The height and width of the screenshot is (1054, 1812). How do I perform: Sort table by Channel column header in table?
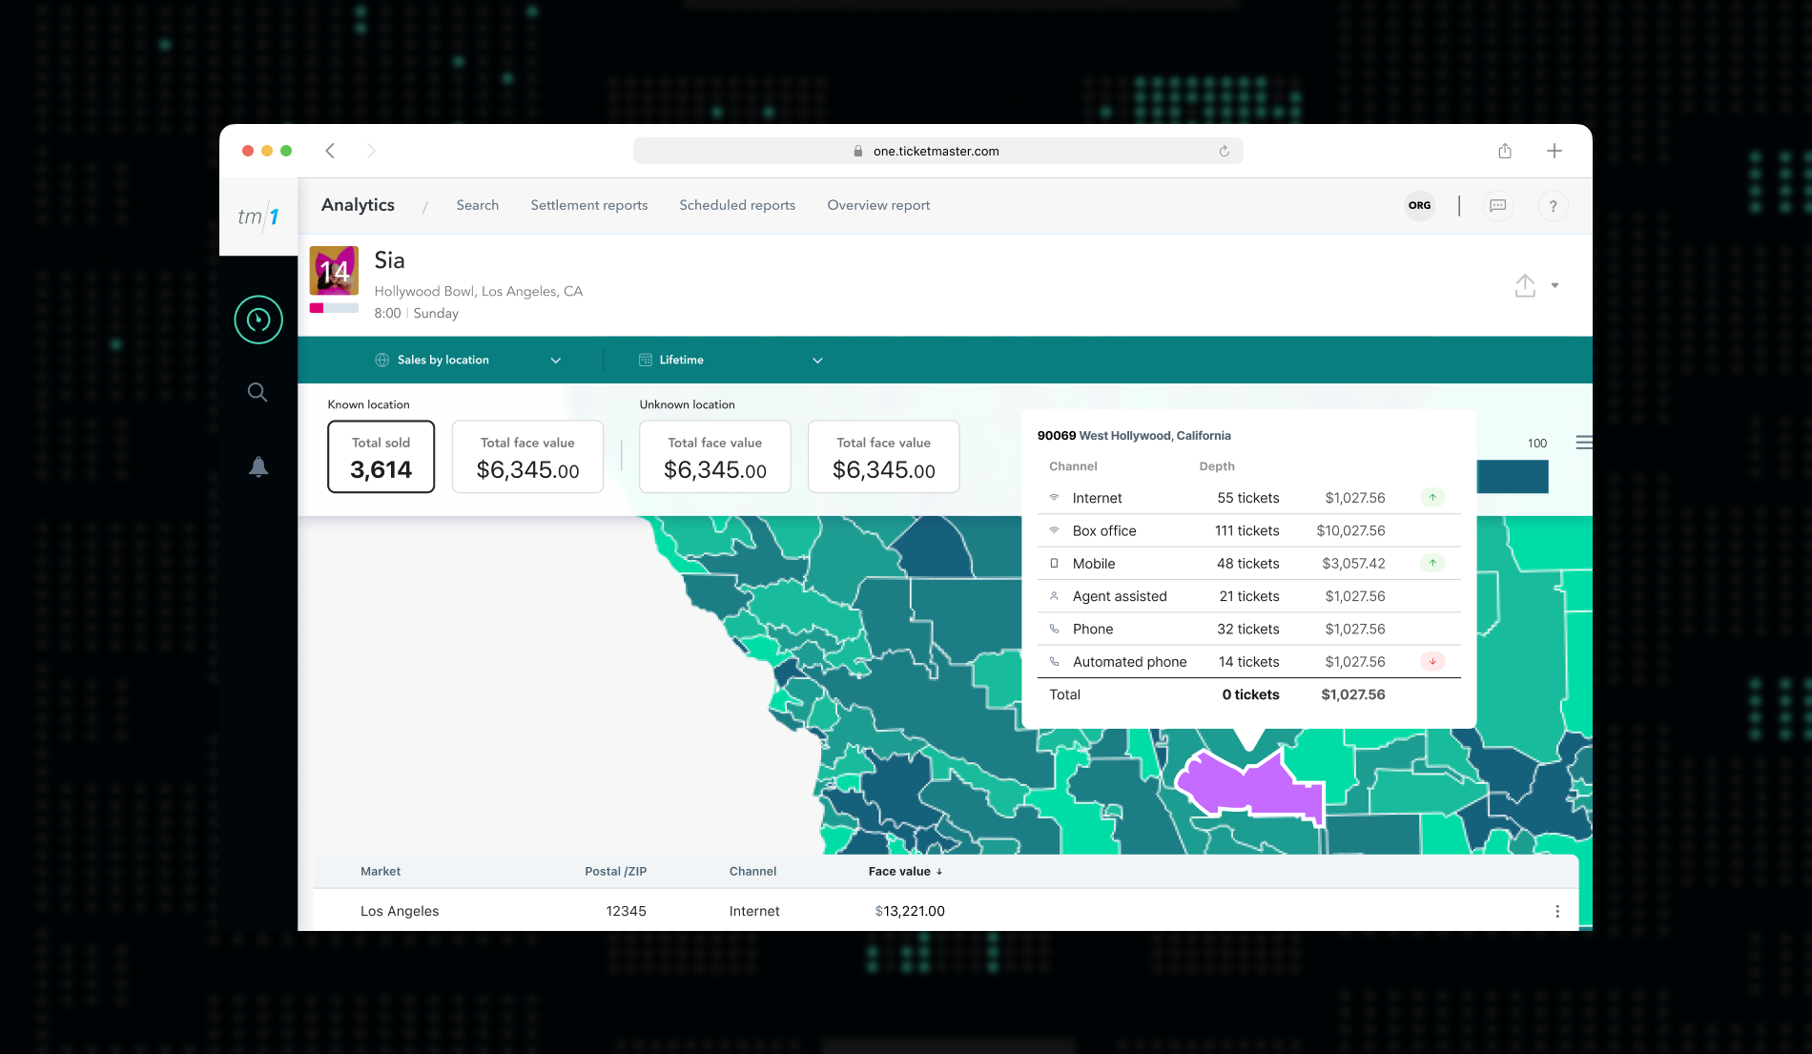[752, 871]
